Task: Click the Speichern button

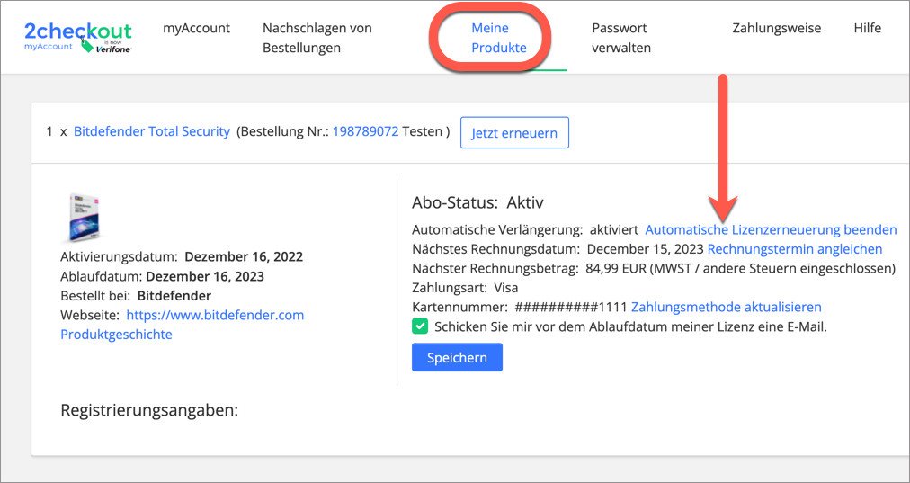Action: pos(457,358)
